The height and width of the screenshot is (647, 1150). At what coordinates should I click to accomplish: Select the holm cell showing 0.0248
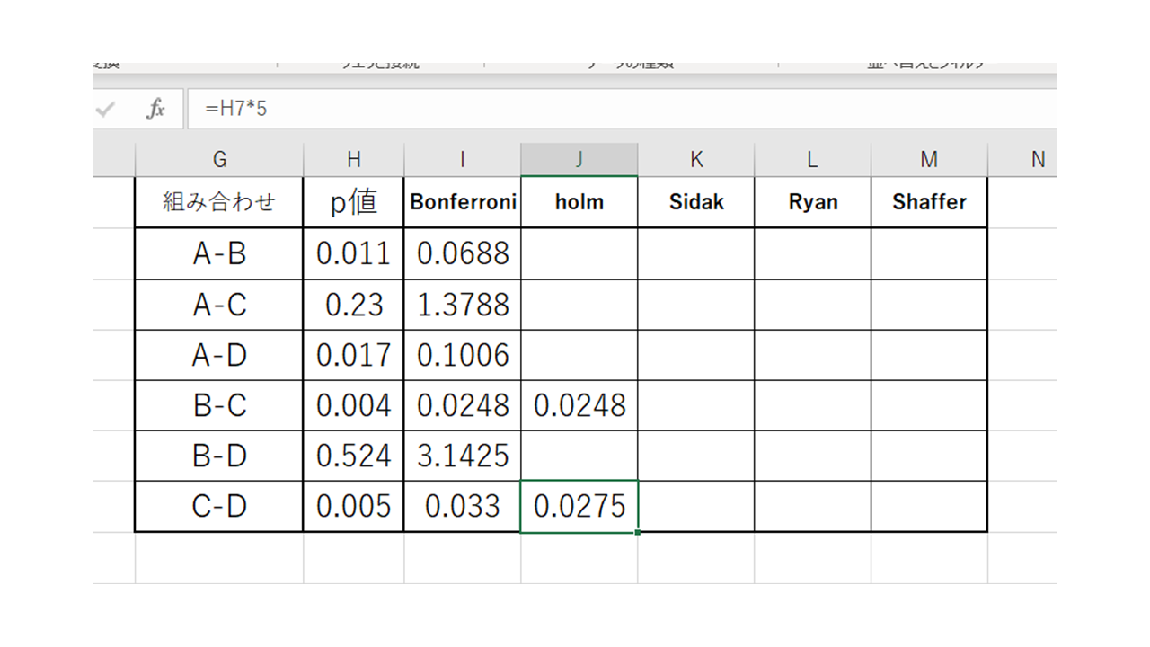tap(579, 405)
